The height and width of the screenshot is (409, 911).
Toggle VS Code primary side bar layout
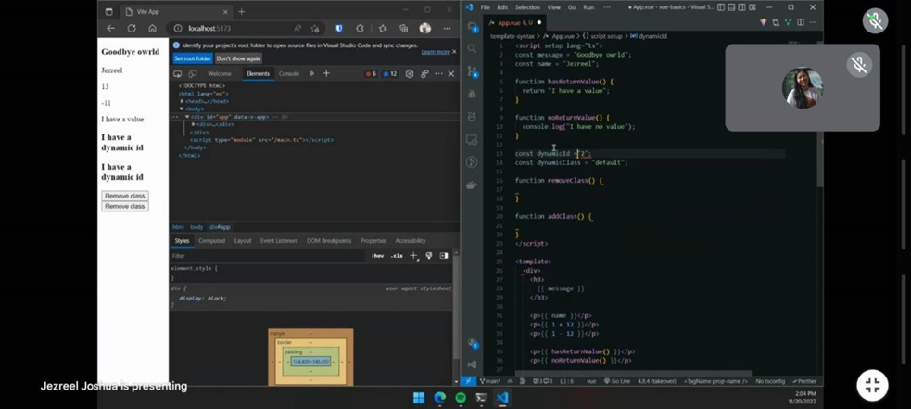[x=721, y=7]
